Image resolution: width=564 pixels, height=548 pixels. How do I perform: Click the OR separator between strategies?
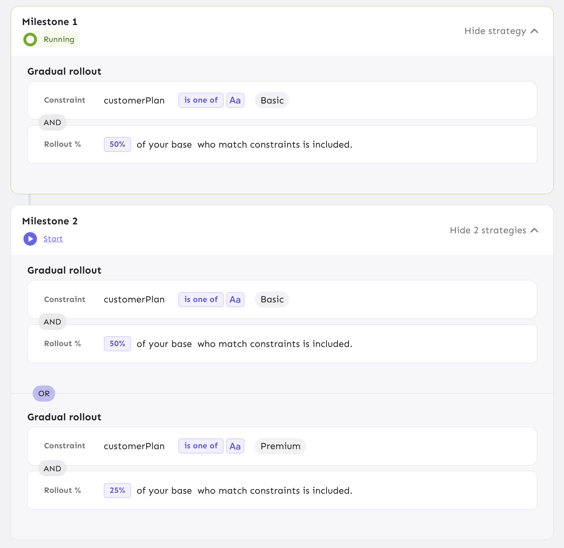[x=44, y=394]
